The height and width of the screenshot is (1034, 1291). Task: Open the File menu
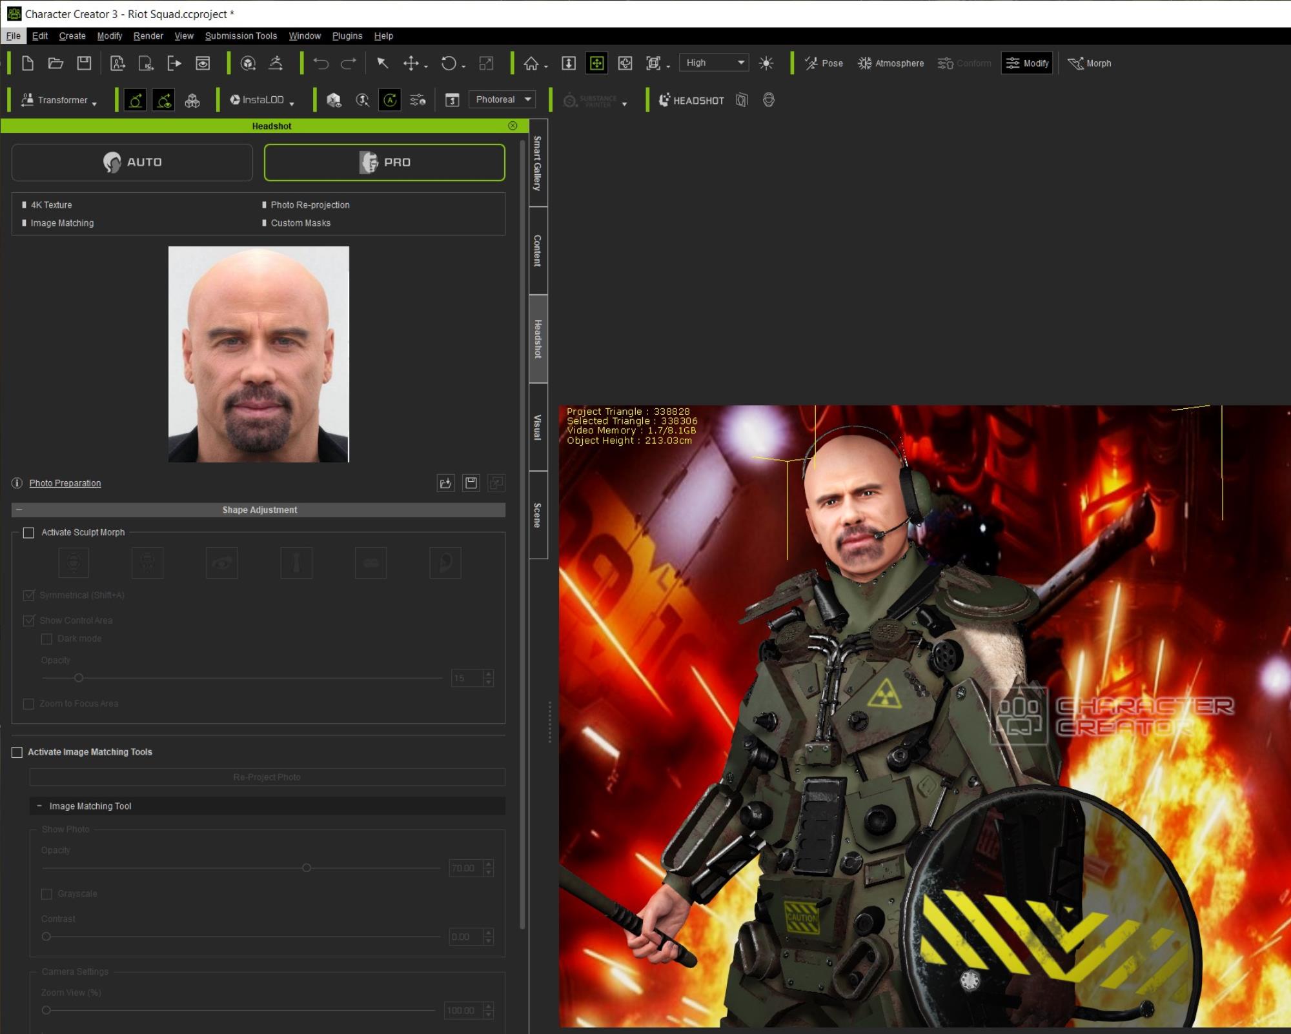pyautogui.click(x=13, y=36)
